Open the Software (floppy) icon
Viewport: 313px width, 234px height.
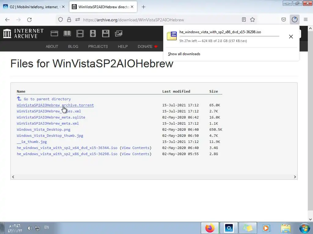click(105, 34)
